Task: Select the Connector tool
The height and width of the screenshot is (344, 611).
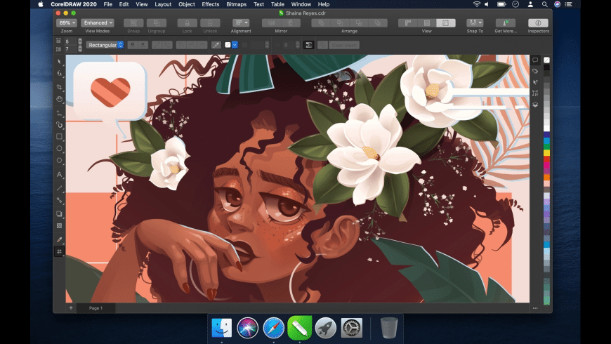Action: point(59,200)
